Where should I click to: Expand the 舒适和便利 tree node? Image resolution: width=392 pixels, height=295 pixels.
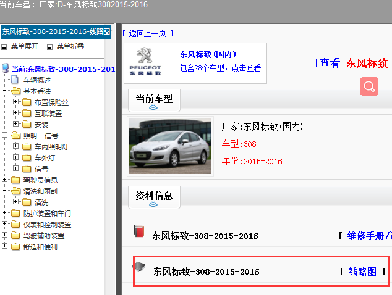(4, 246)
